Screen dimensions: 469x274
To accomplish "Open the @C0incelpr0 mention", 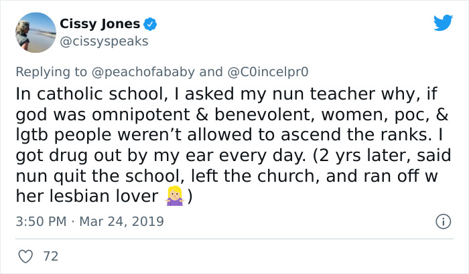I will click(x=267, y=72).
